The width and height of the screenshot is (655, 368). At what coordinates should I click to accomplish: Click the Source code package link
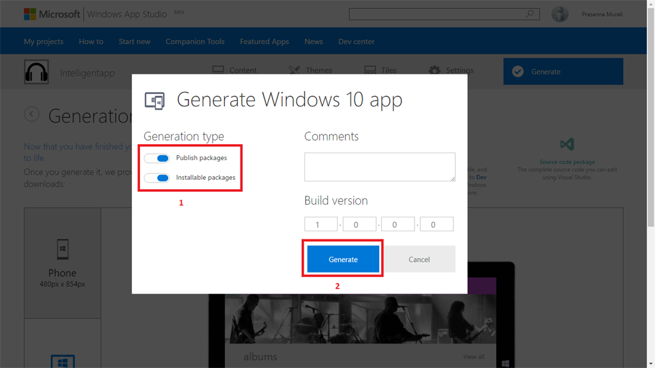(567, 162)
